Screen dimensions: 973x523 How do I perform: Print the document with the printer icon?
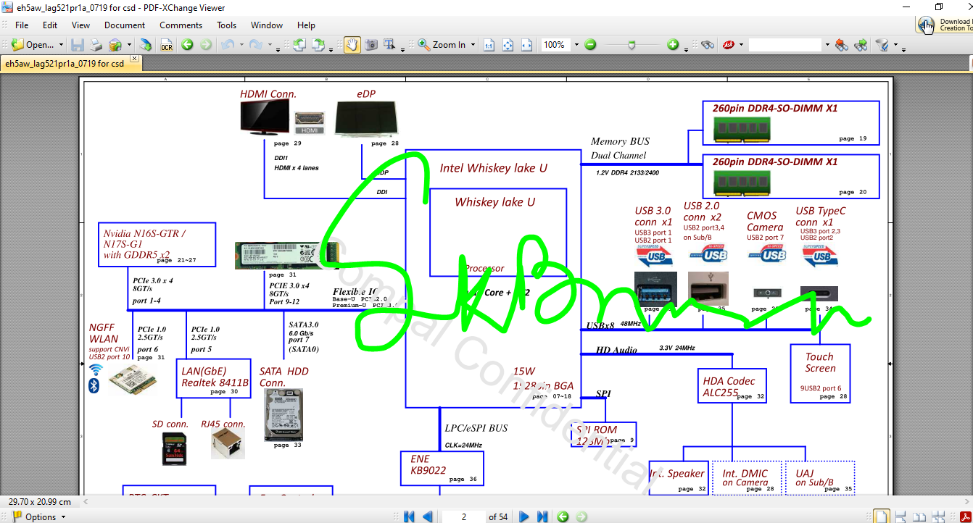pyautogui.click(x=96, y=45)
